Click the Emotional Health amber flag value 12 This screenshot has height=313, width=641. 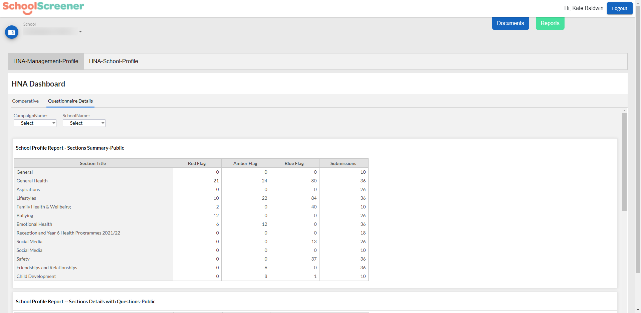coord(264,224)
